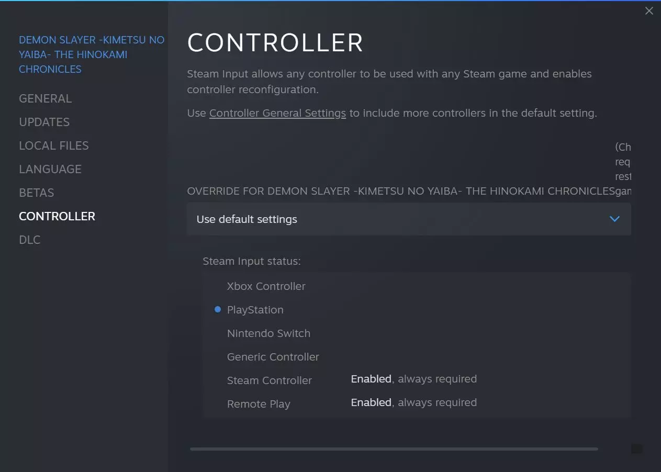Click the Generic Controller status entry
661x472 pixels.
pyautogui.click(x=273, y=357)
